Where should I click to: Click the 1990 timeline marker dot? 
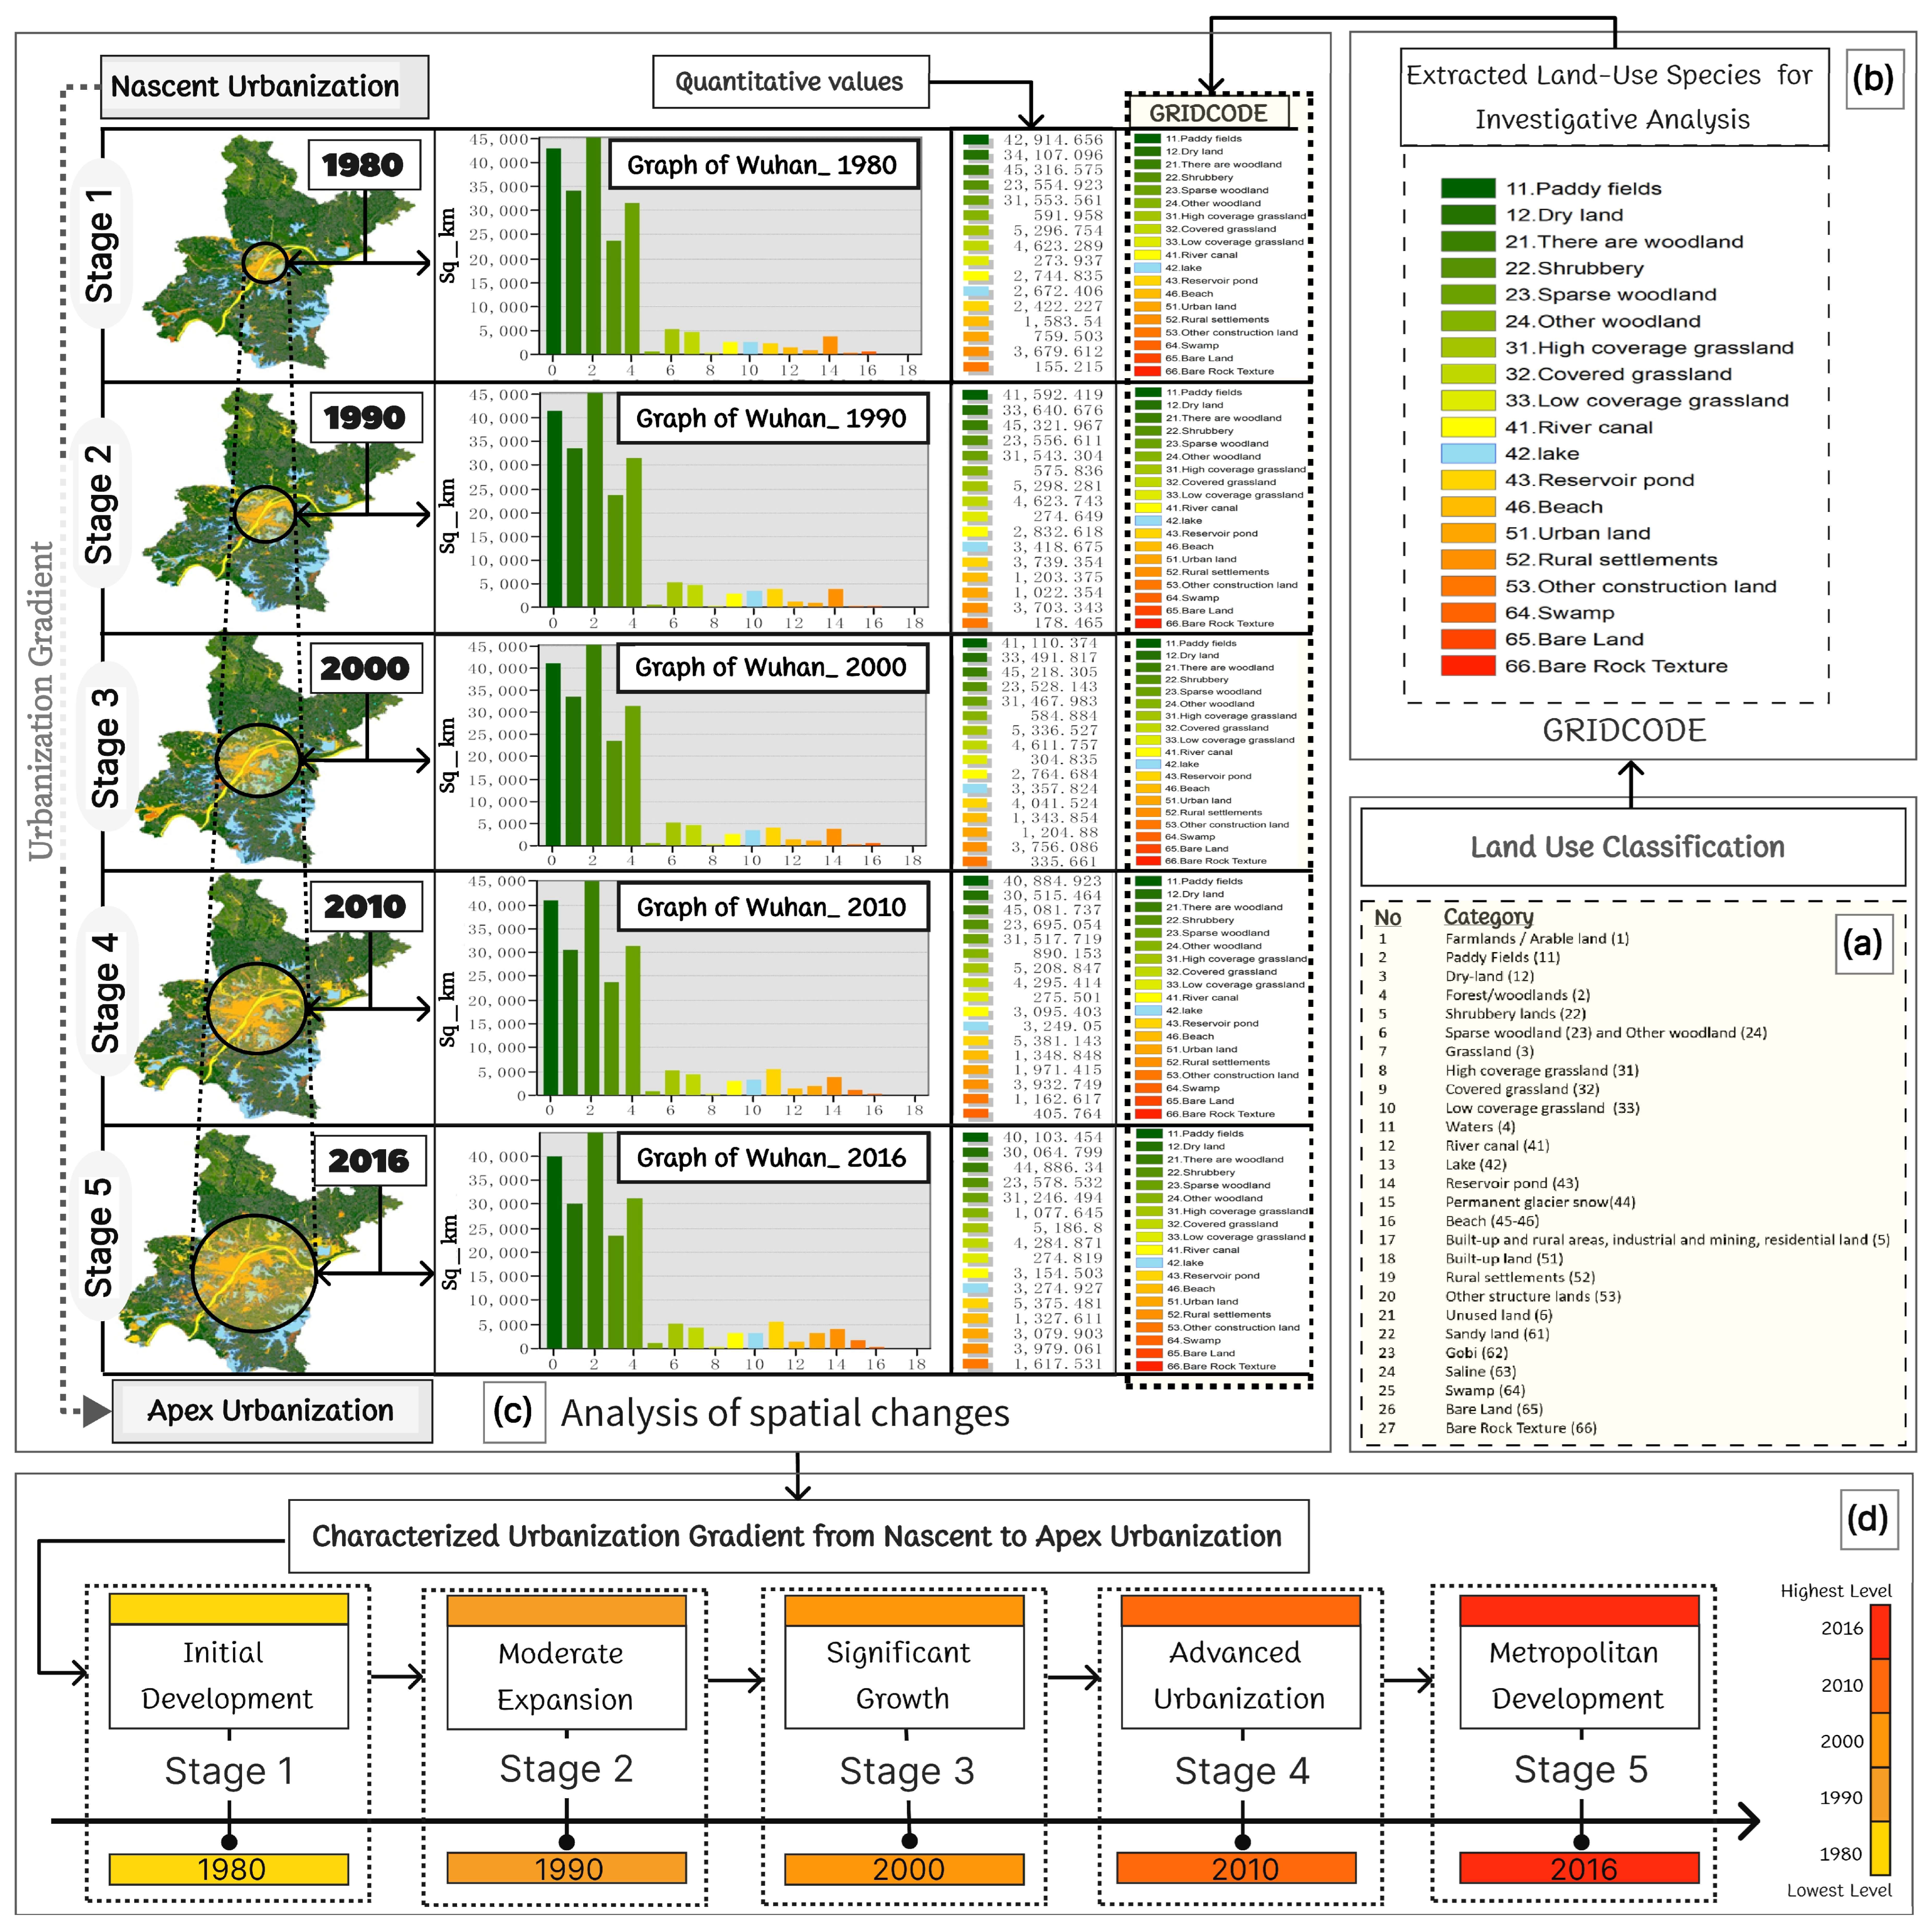pyautogui.click(x=567, y=1842)
